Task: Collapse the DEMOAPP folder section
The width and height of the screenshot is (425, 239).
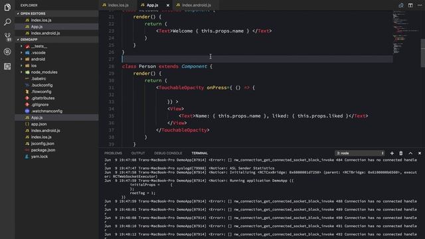Action: 57,40
